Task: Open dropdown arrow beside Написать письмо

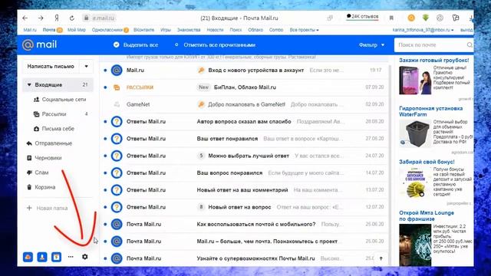Action: coord(86,66)
